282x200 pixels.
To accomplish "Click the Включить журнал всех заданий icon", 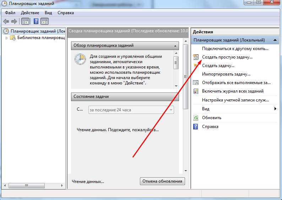I will [196, 91].
